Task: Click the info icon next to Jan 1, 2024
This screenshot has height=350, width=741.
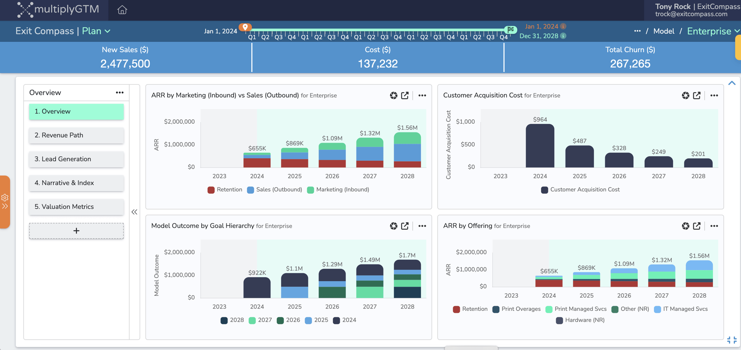Action: coord(563,26)
